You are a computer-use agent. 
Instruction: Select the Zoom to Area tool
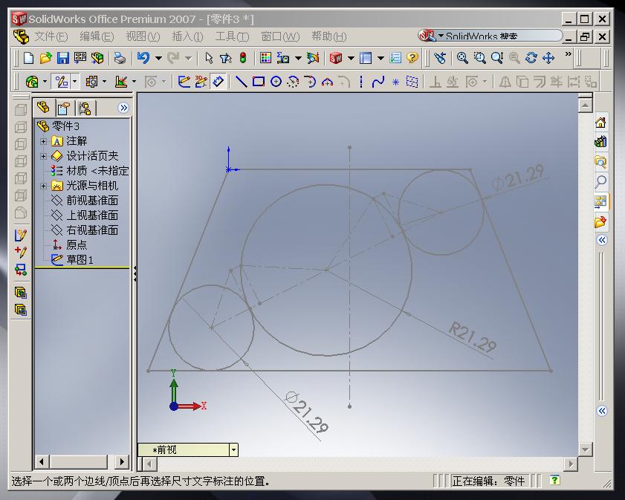pyautogui.click(x=479, y=58)
